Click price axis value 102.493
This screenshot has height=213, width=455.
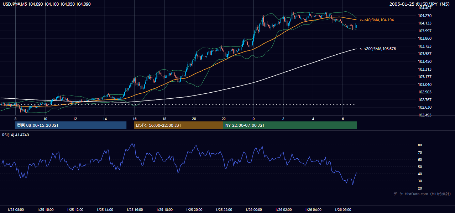click(424, 115)
